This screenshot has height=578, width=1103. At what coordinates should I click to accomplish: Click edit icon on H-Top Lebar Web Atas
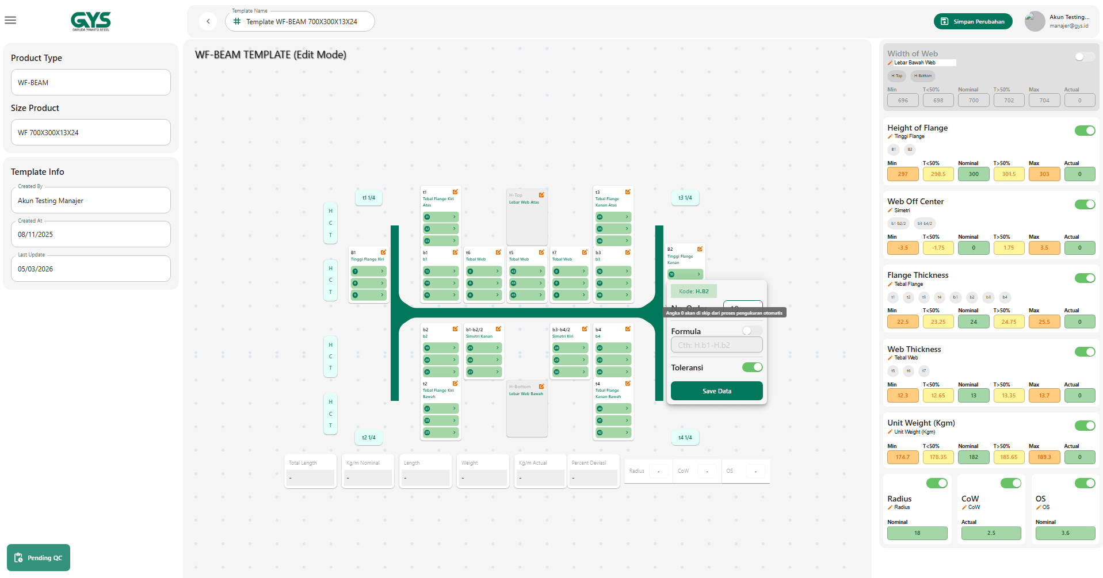pyautogui.click(x=541, y=195)
